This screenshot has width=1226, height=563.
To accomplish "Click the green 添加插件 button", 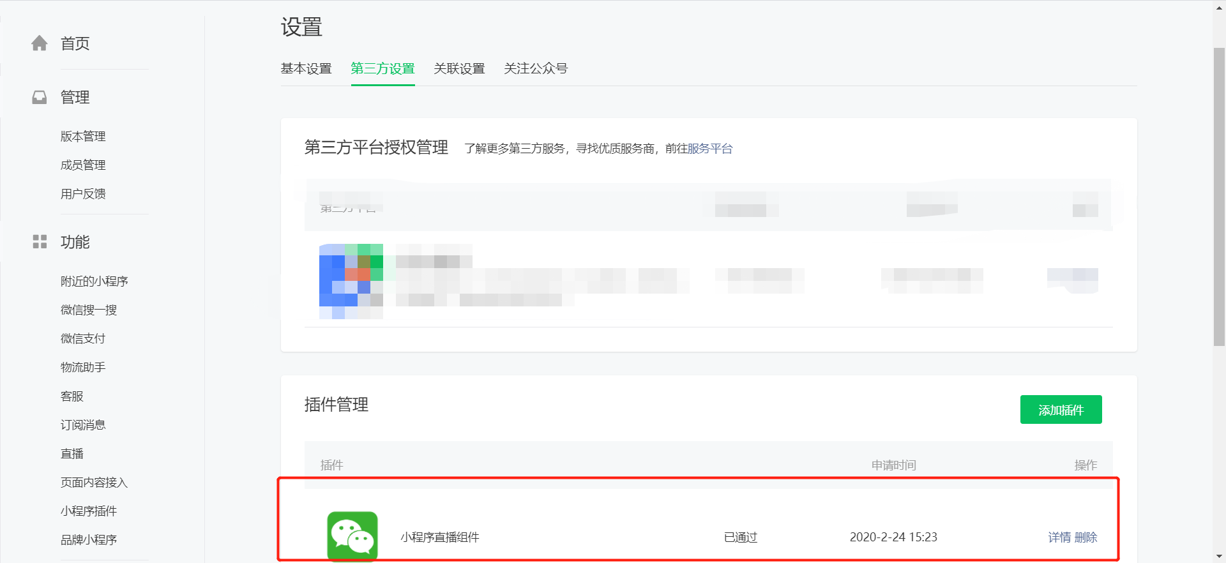I will 1061,409.
